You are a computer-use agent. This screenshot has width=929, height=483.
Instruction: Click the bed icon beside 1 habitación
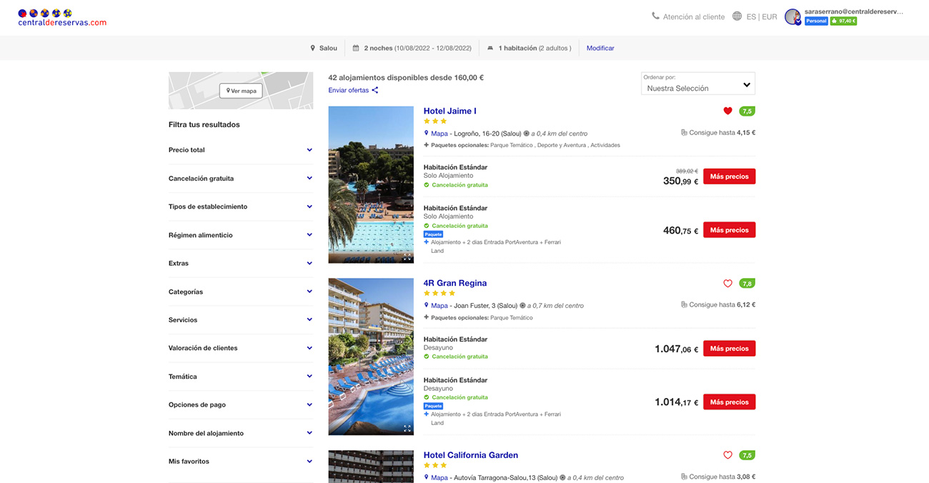[x=490, y=48]
